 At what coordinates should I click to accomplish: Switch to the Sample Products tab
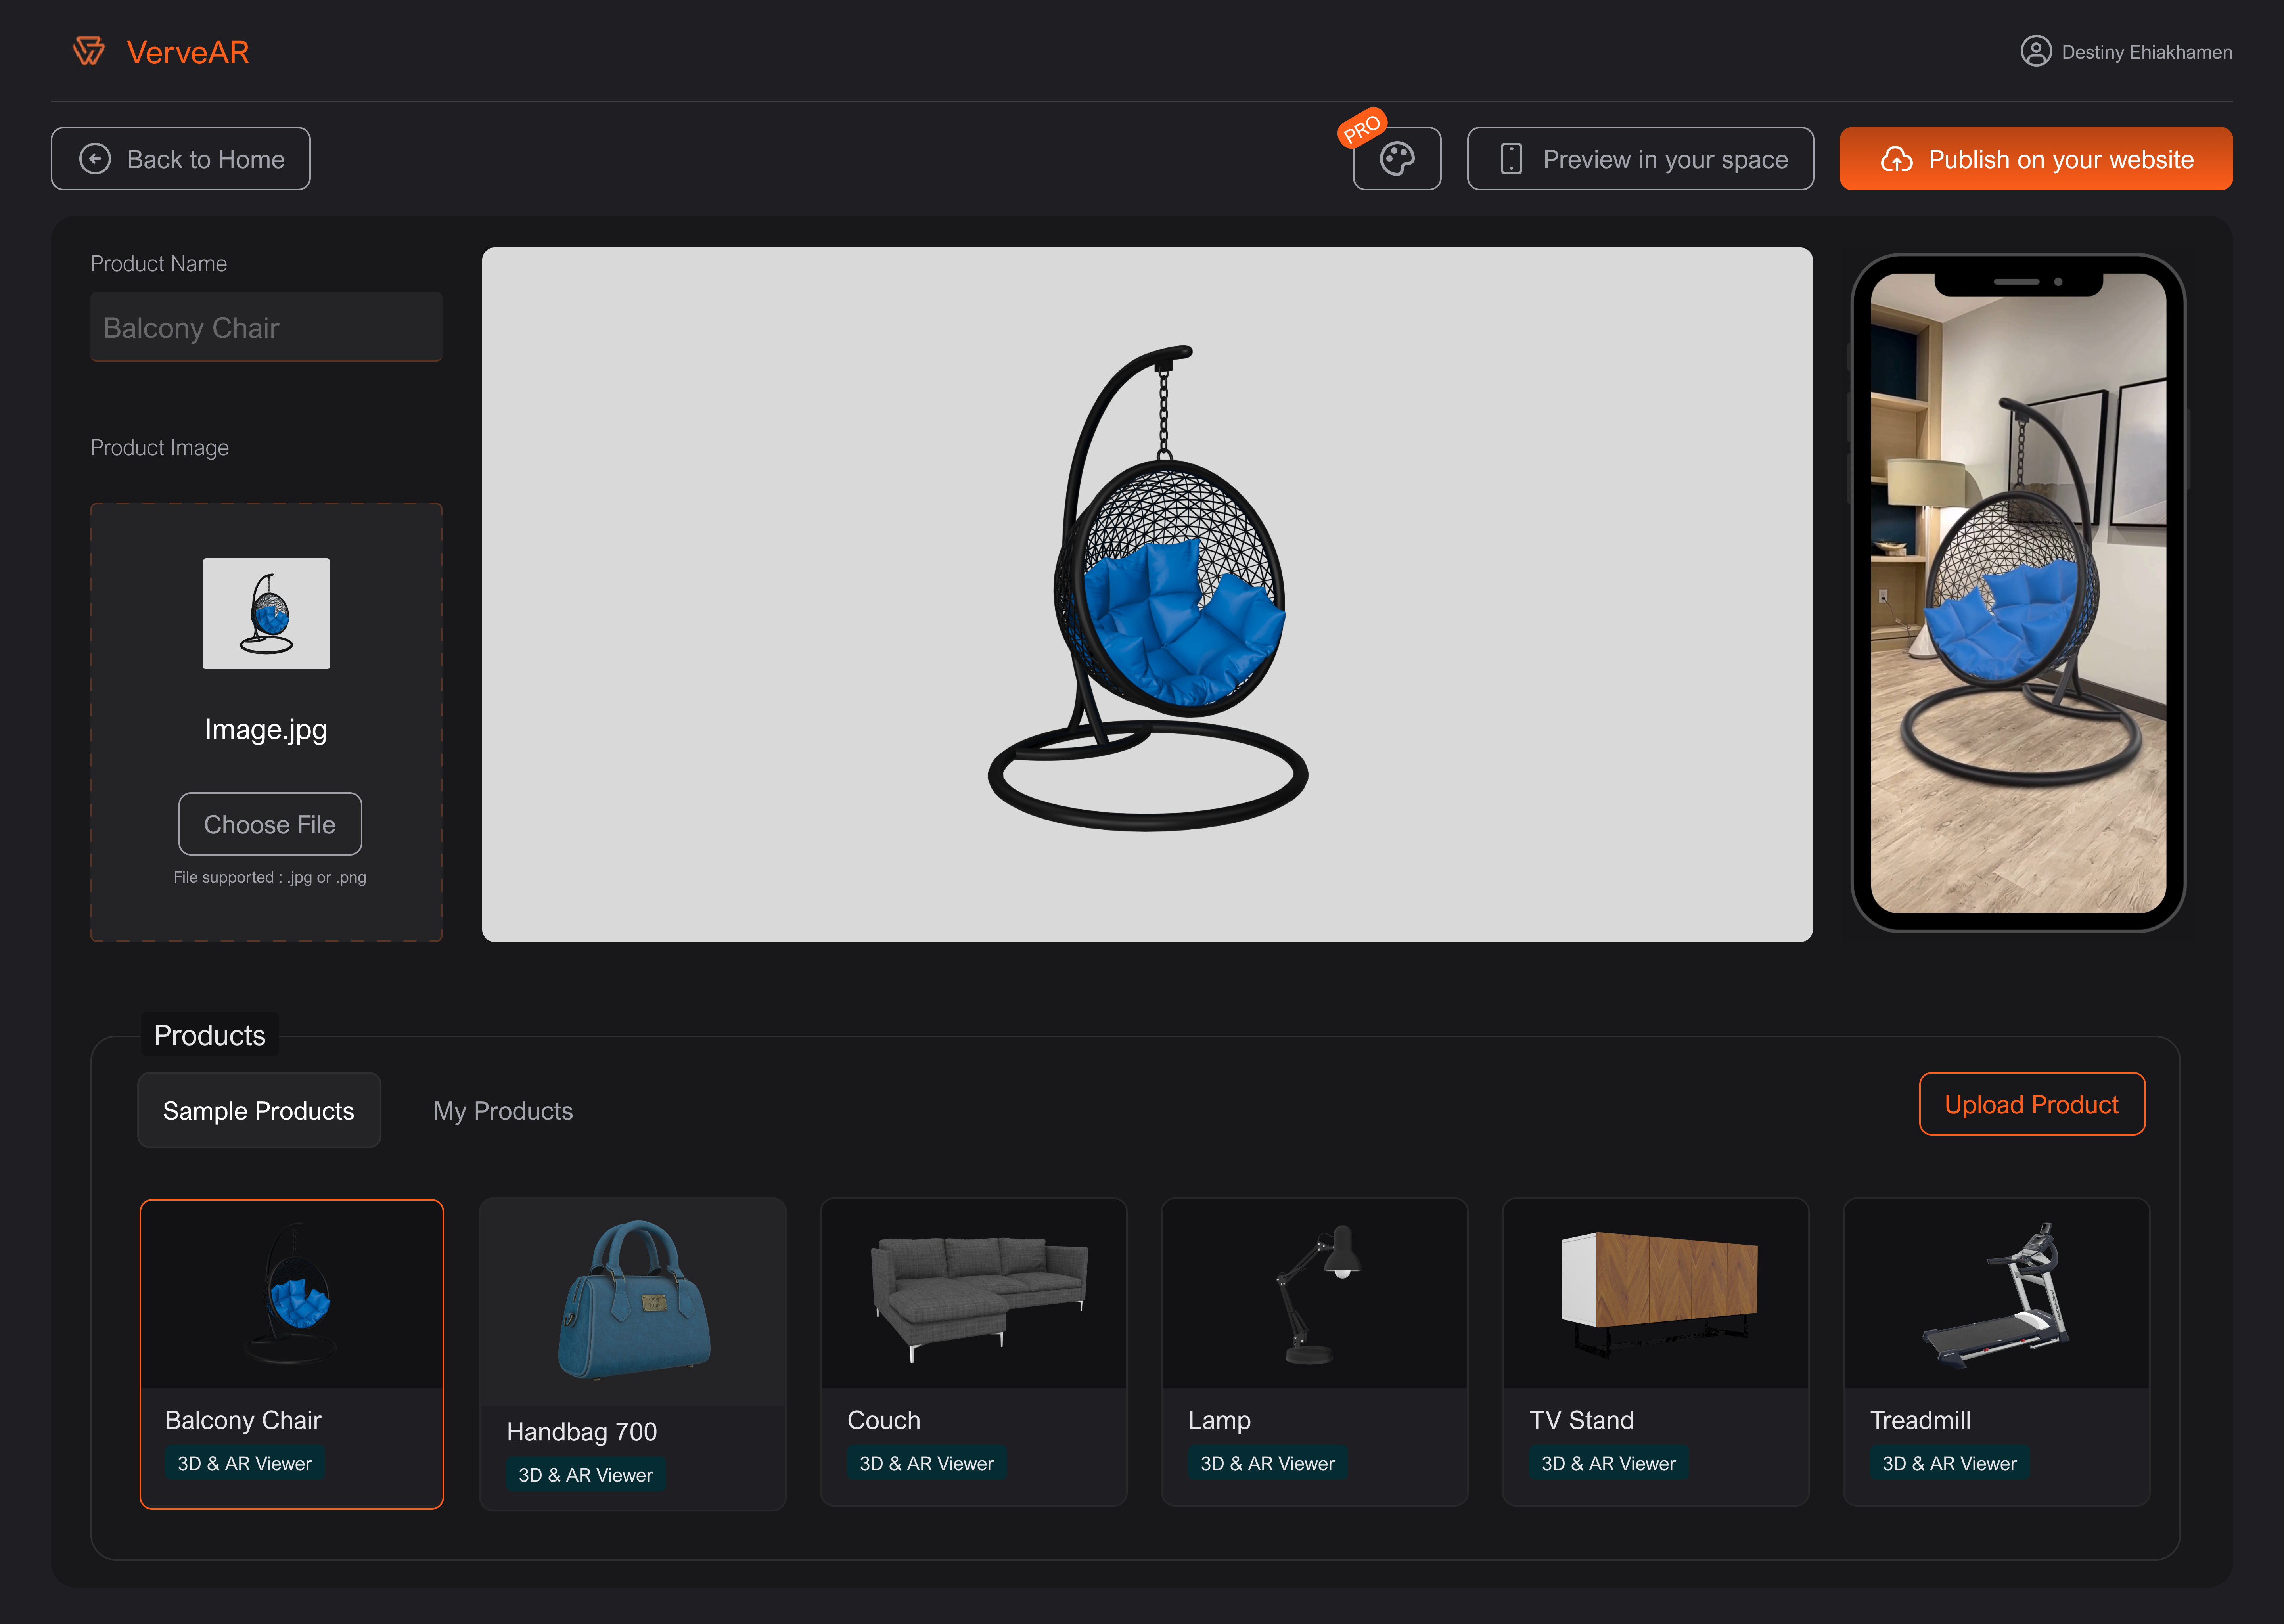pos(259,1110)
